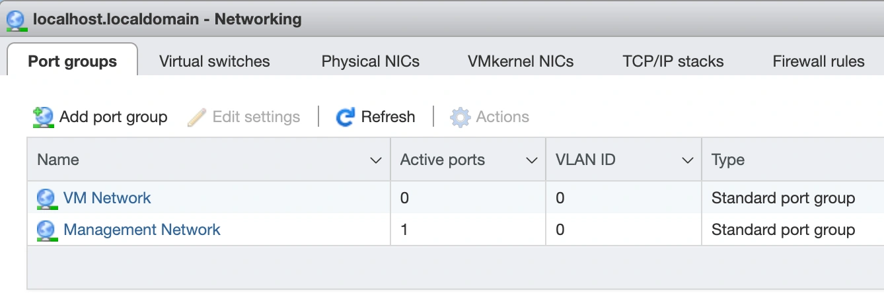Select the TCP/IP stacks tab
The image size is (884, 301).
pos(673,61)
